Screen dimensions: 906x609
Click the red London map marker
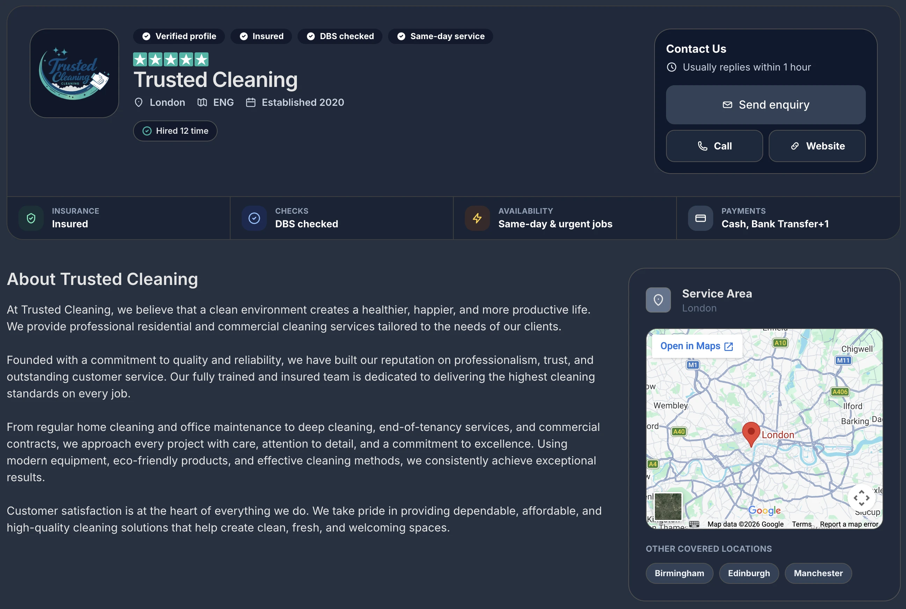[751, 434]
